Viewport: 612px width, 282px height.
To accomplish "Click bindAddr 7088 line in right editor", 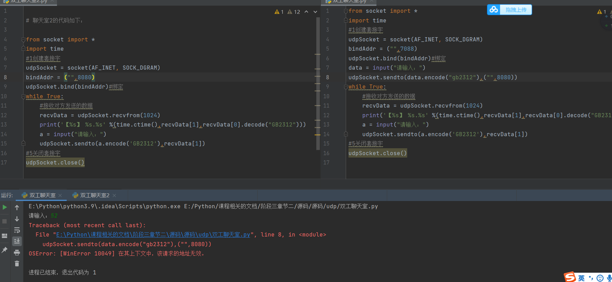I will click(x=383, y=49).
